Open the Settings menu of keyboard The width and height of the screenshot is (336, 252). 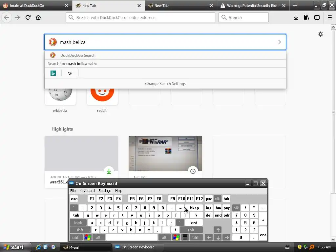(105, 191)
